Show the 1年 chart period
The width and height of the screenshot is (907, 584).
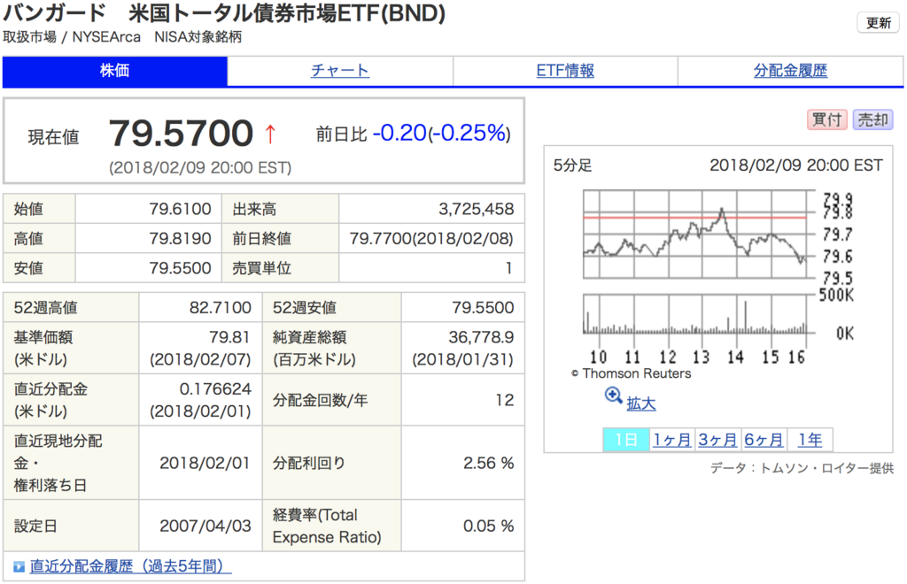[x=810, y=440]
